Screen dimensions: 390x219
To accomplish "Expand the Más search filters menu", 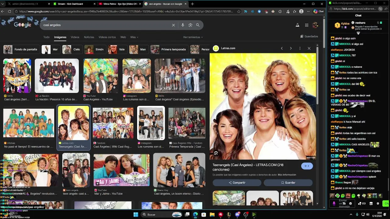I will pos(134,37).
